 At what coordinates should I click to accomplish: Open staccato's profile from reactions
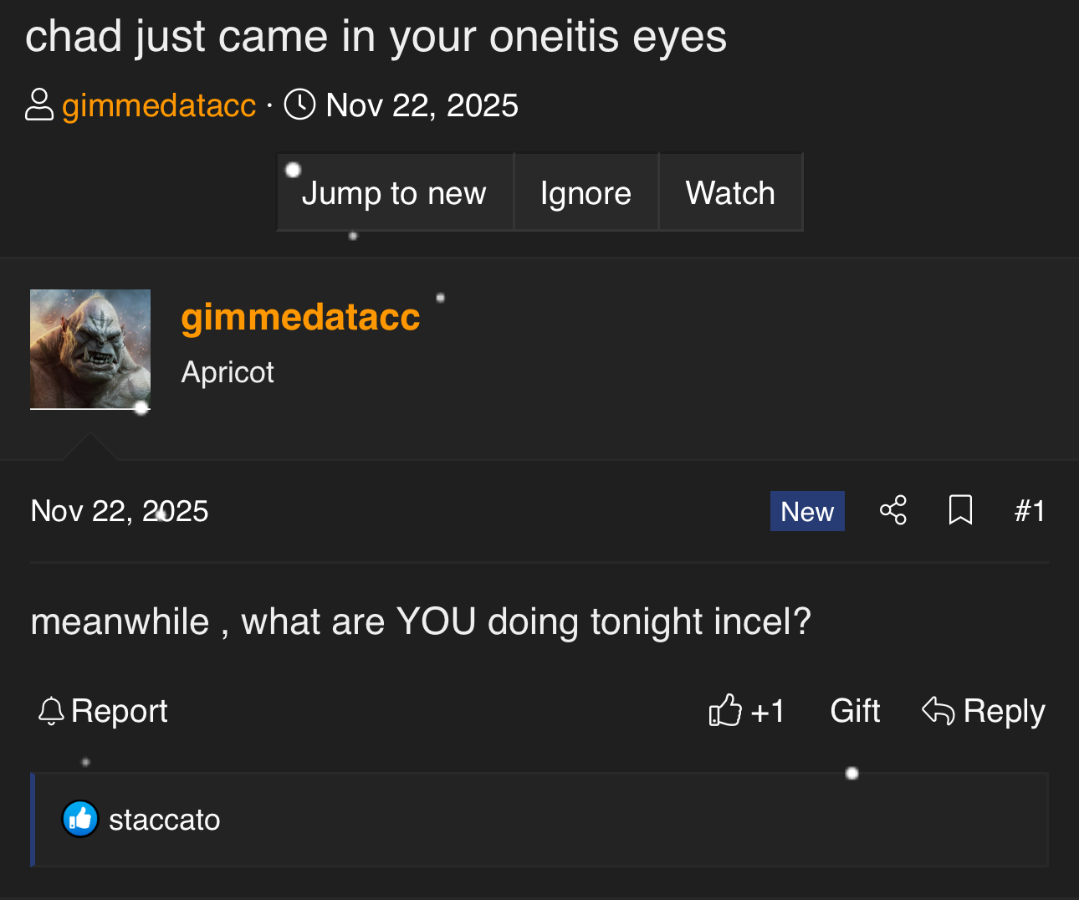pyautogui.click(x=165, y=821)
